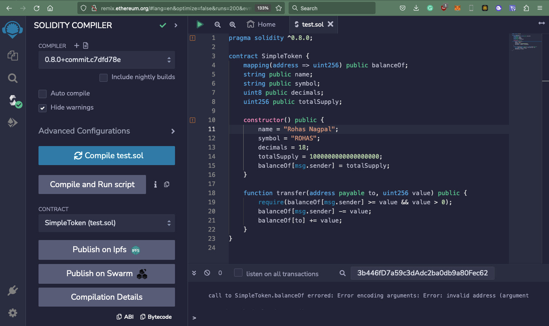This screenshot has height=326, width=549.
Task: Enable listen on all transactions
Action: 238,273
